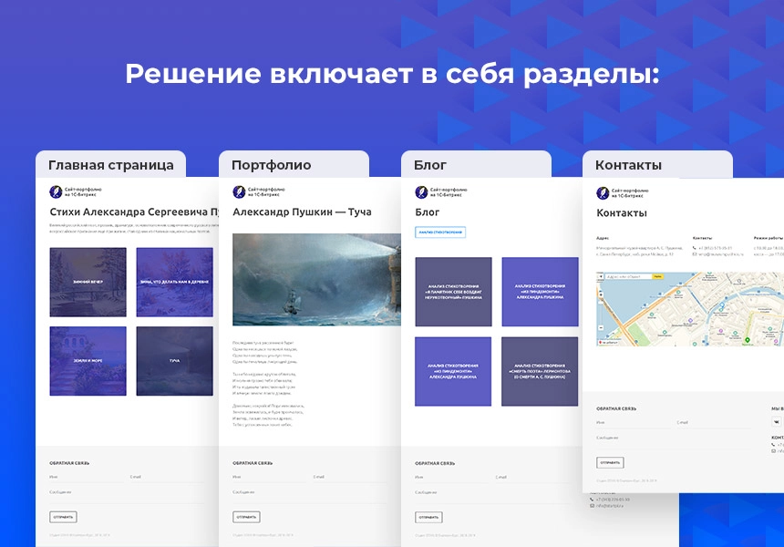
Task: Click Сообщение field in Портфолио feedback form
Action: coord(310,493)
